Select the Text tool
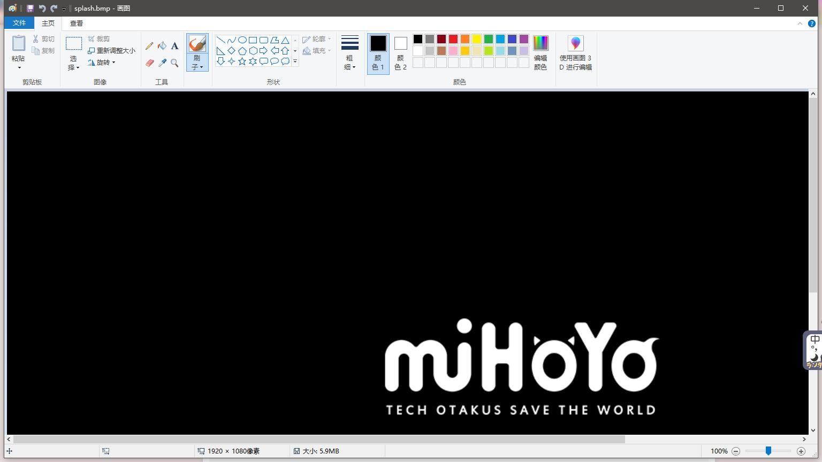The image size is (822, 462). click(174, 46)
